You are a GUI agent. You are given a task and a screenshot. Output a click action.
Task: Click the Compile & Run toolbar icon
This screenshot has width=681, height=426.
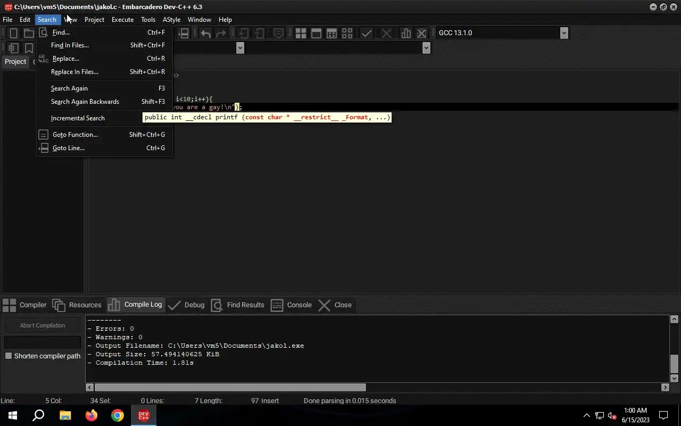[x=331, y=33]
